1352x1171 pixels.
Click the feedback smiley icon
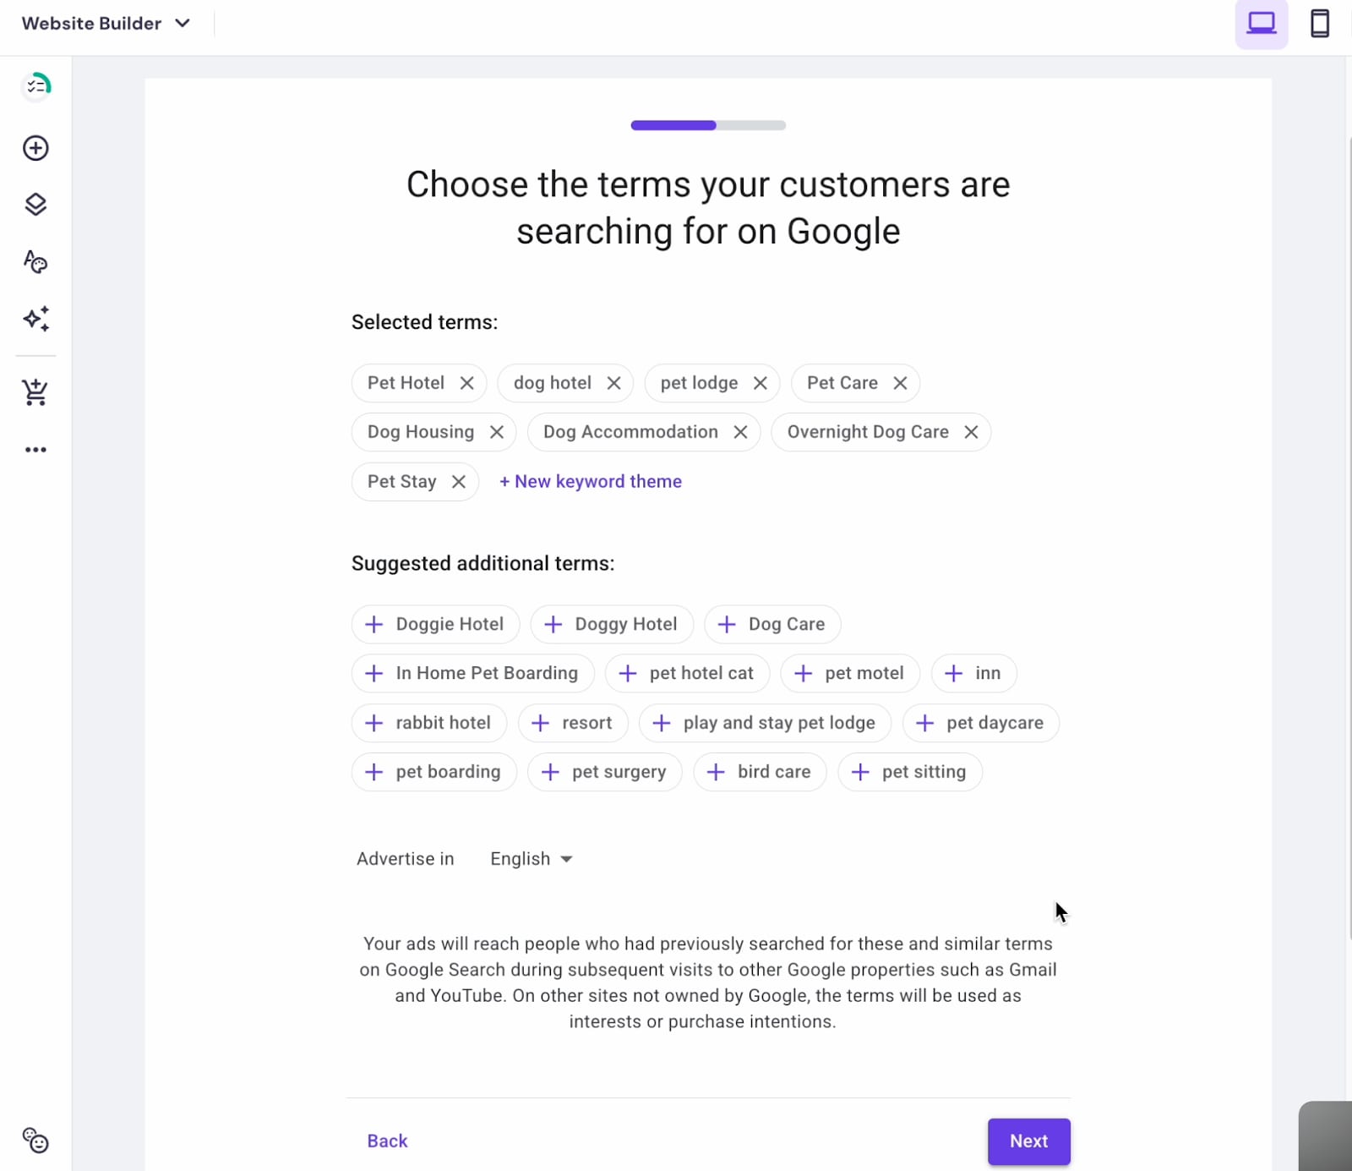click(35, 1141)
